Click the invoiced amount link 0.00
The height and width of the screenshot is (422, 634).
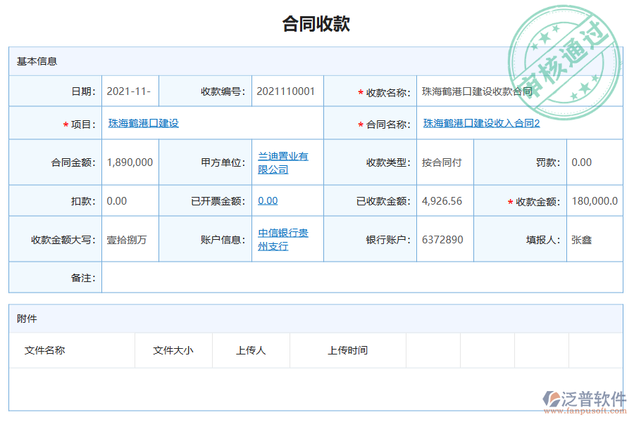[263, 200]
